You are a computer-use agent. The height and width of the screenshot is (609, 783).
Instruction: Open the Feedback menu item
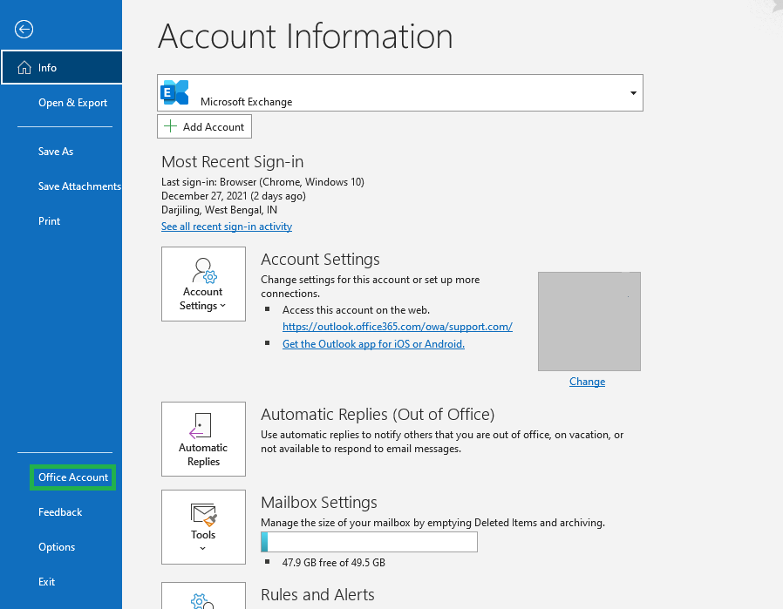point(60,512)
